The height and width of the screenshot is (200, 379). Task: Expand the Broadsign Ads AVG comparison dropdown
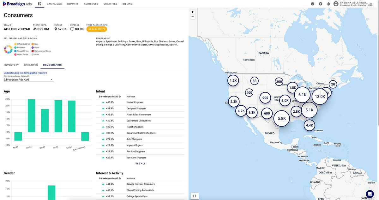(28, 80)
